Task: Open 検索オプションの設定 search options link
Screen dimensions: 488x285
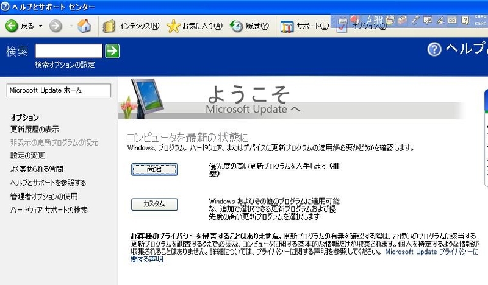Action: (x=65, y=65)
